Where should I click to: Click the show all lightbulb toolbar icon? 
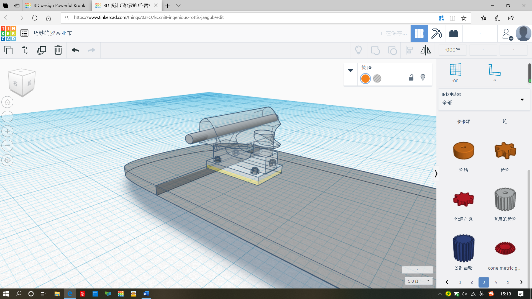pos(359,50)
